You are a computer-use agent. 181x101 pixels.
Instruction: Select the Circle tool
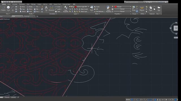tap(8, 8)
